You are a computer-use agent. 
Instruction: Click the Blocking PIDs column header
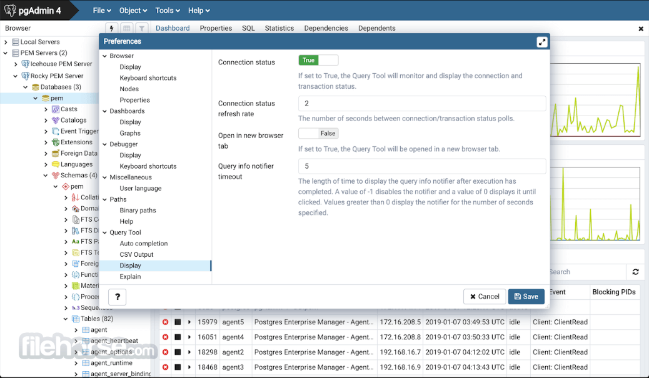[614, 292]
